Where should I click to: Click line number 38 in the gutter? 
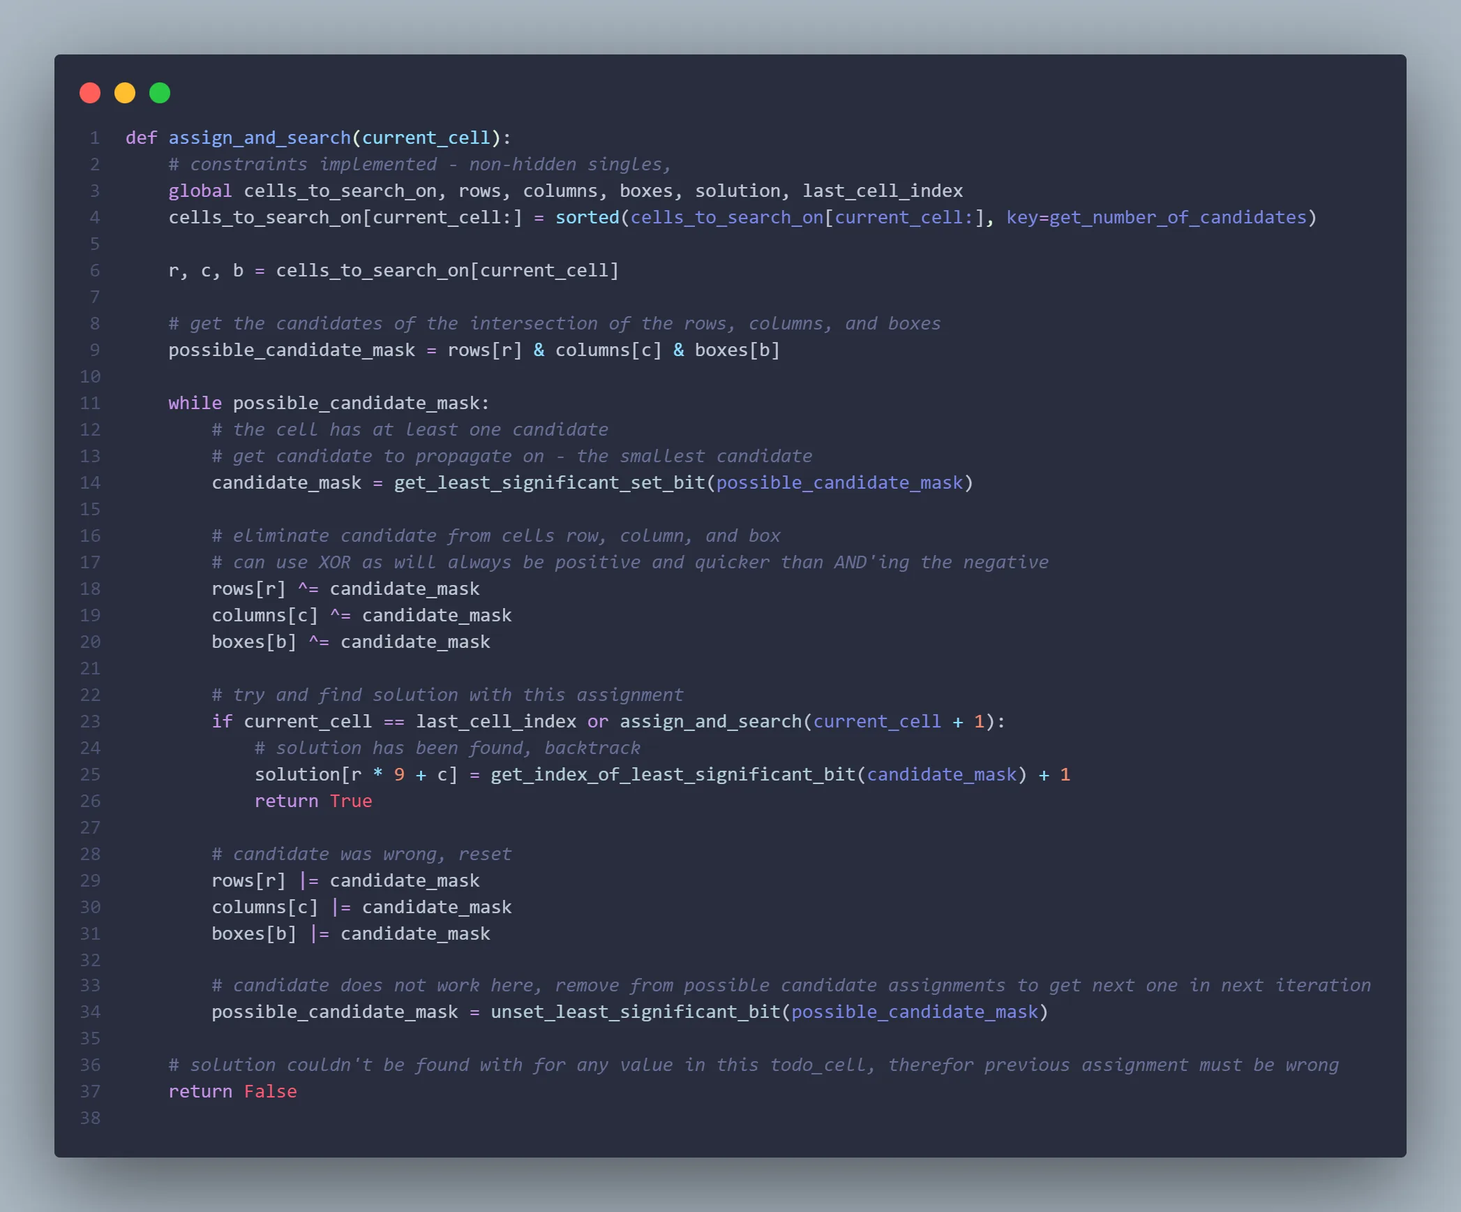coord(90,1118)
